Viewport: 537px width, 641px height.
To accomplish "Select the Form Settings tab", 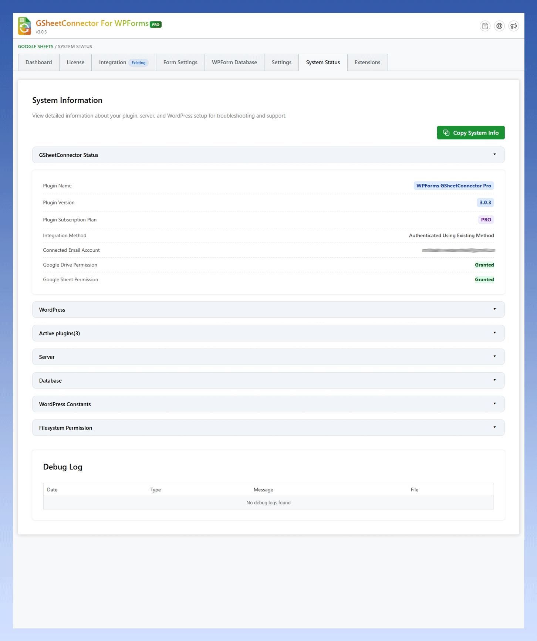I will 180,62.
